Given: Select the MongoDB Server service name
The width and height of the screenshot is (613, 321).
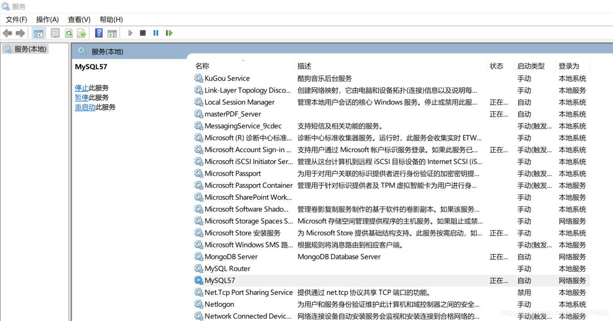Looking at the screenshot, I should click(x=231, y=257).
